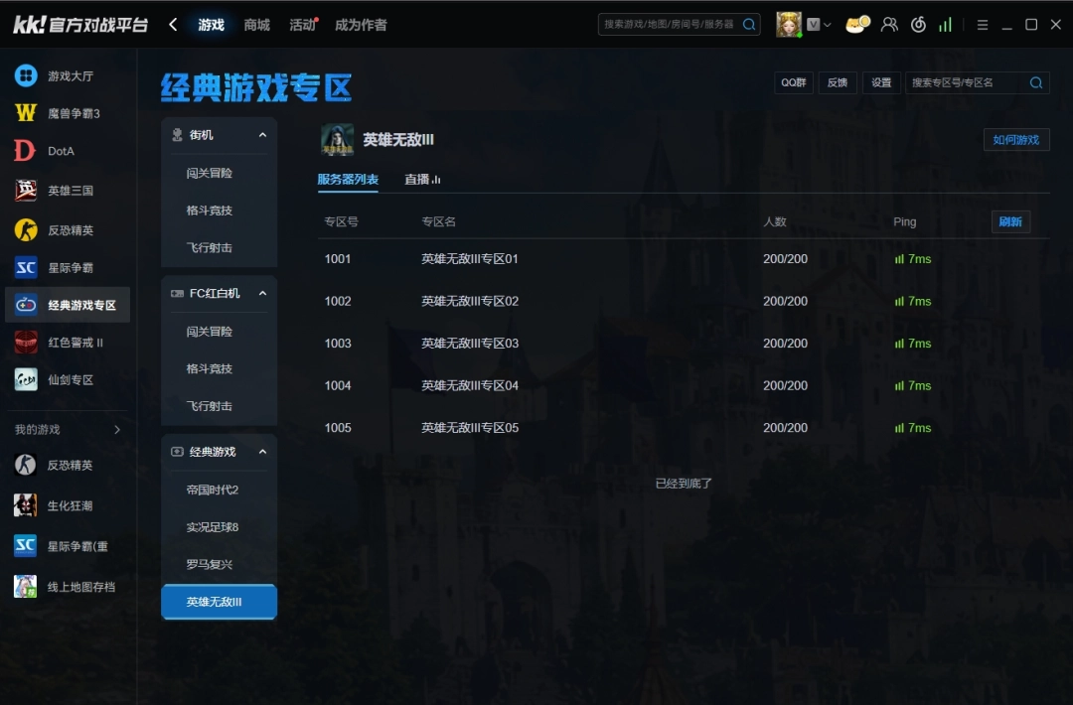The height and width of the screenshot is (705, 1073).
Task: Select 帝国时代2 in 经典游戏
Action: pos(213,490)
